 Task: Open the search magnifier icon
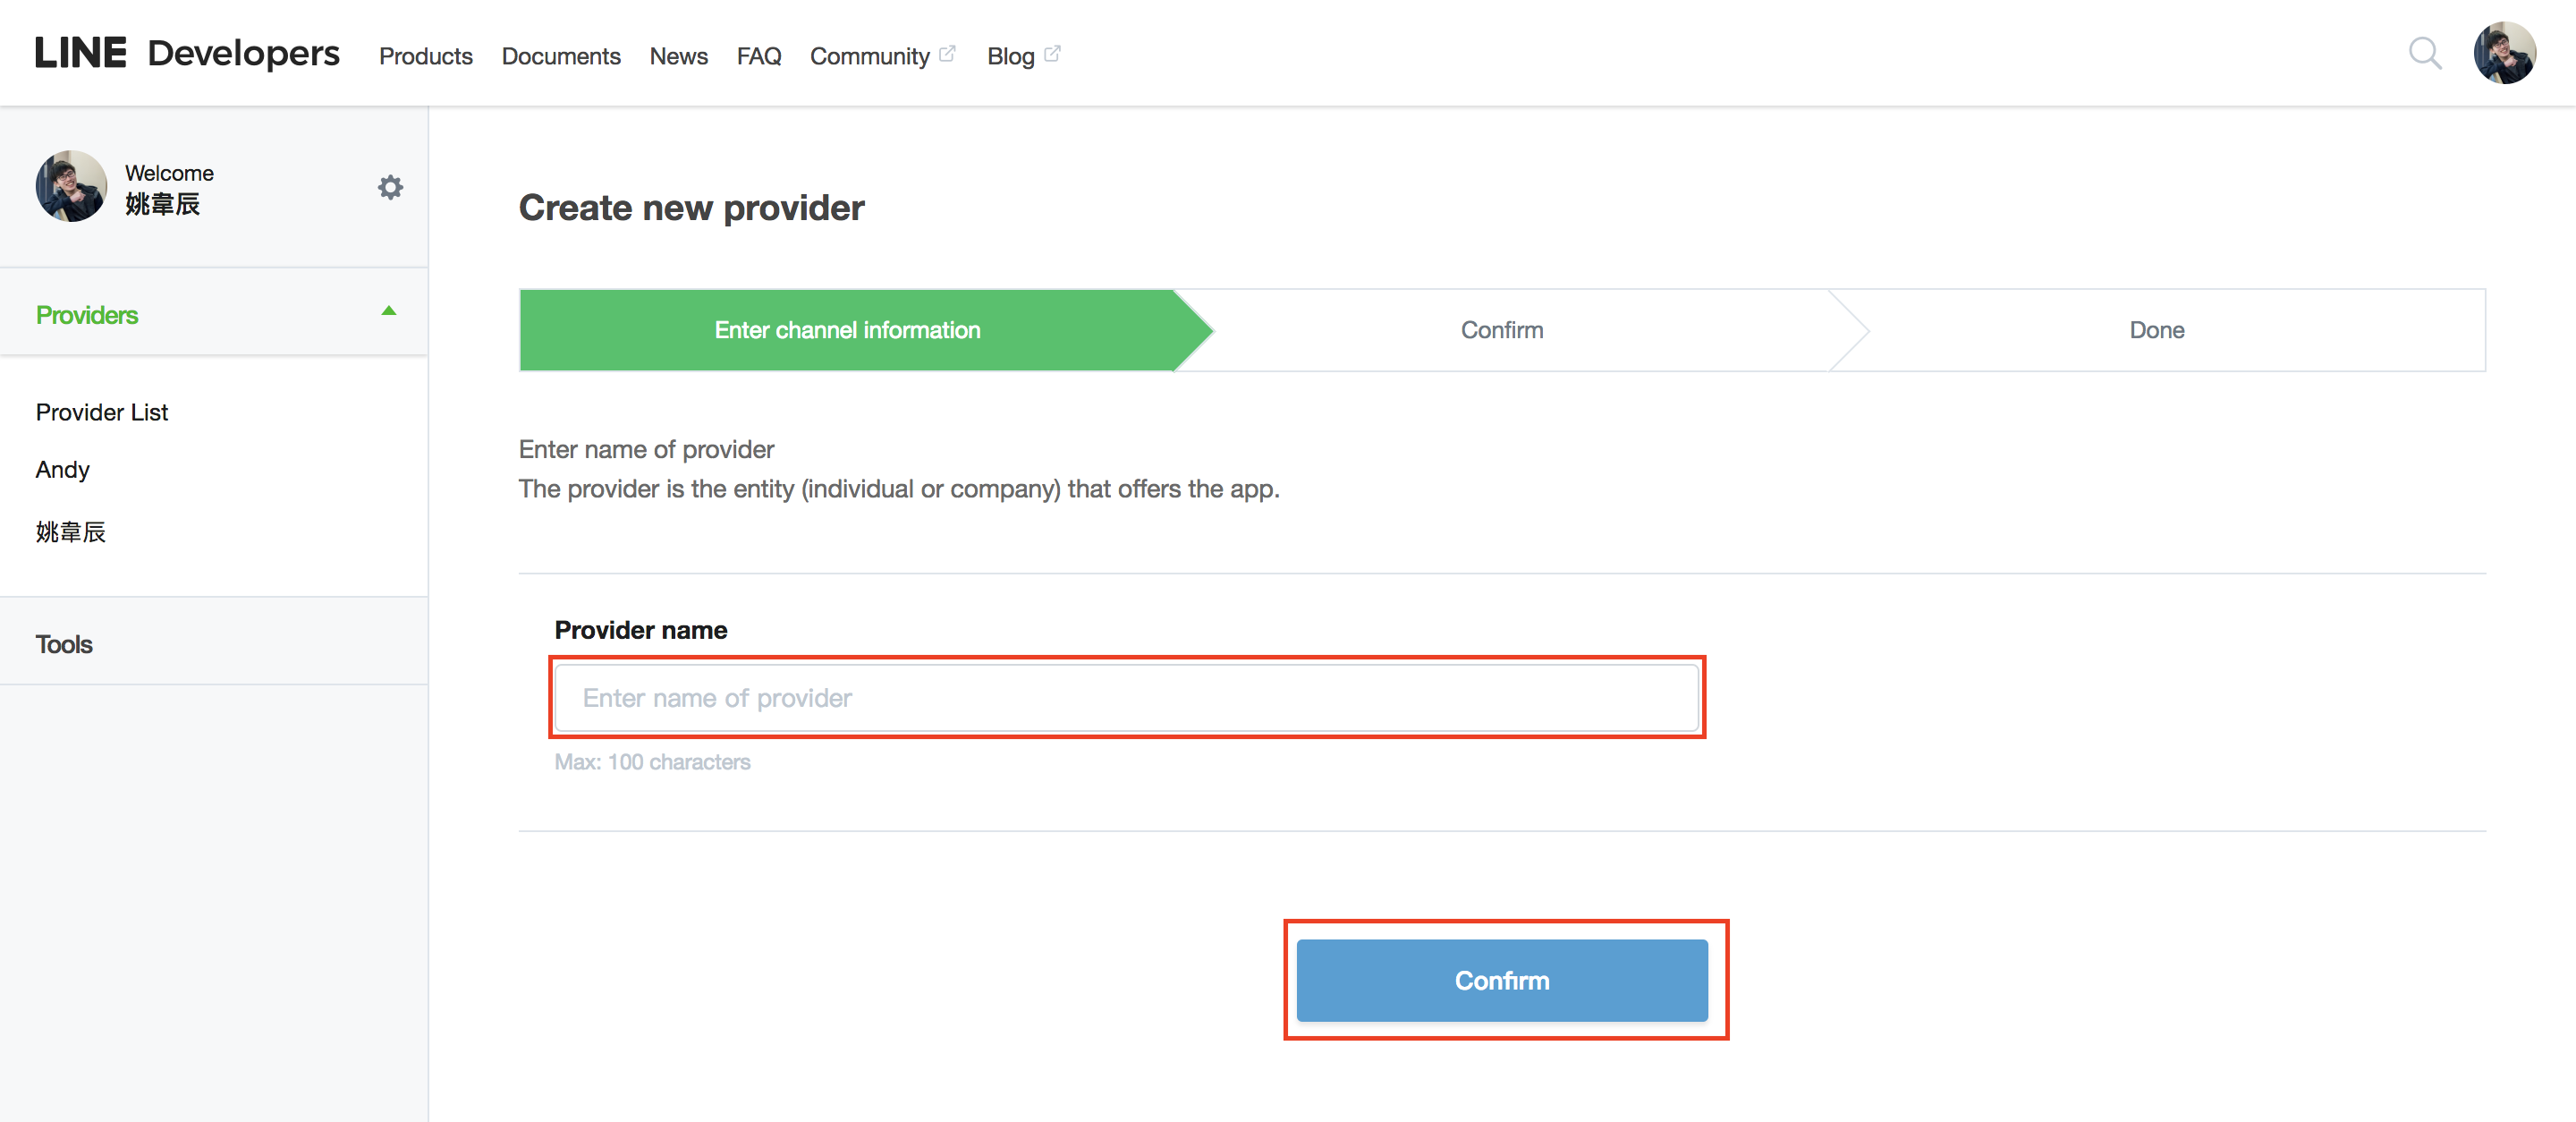pos(2425,53)
